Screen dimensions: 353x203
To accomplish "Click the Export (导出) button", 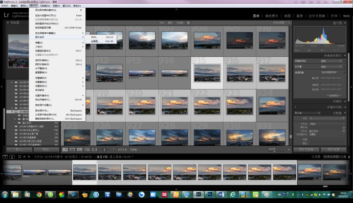I will pyautogui.click(x=47, y=149).
